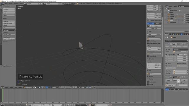The width and height of the screenshot is (189, 106).
Task: Remove the Array modifier with X
Action: pos(187,44)
